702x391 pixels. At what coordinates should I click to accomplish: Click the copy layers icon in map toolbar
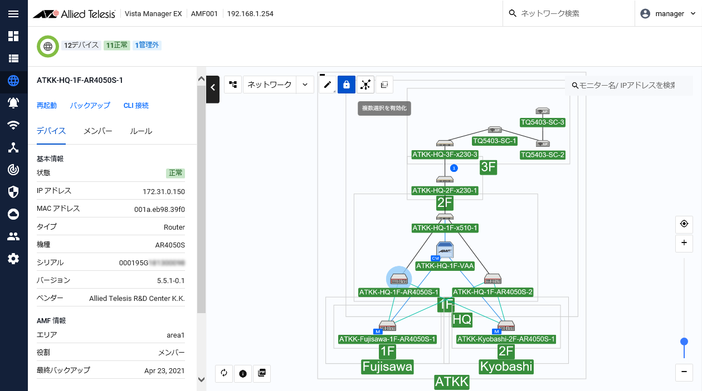pos(384,85)
